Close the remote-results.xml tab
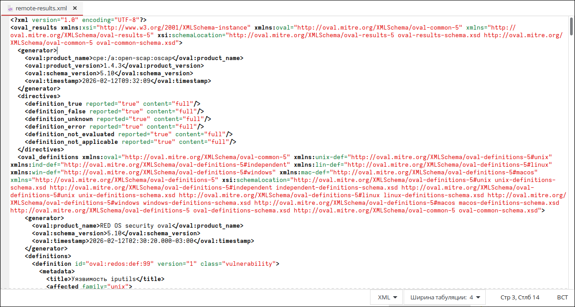The image size is (575, 307). point(75,8)
